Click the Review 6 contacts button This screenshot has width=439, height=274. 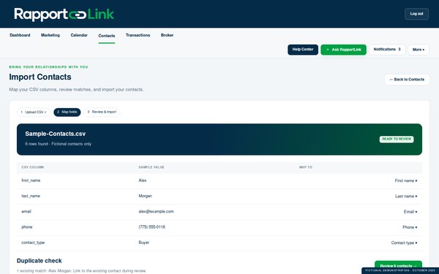click(398, 266)
